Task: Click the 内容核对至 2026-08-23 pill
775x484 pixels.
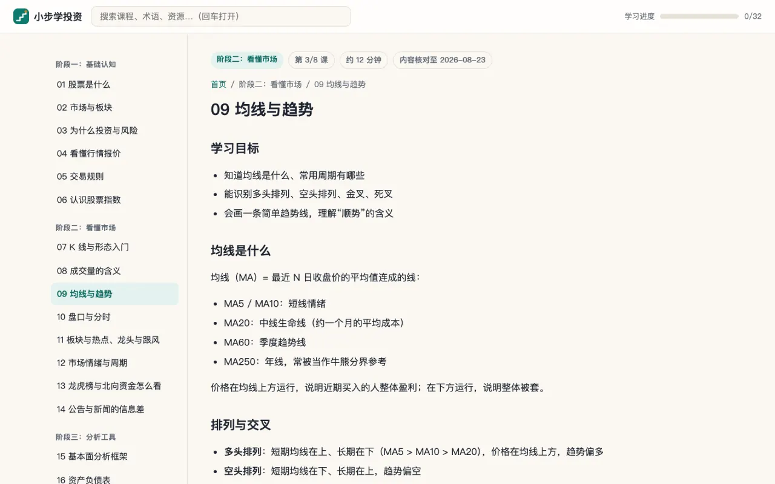Action: coord(443,60)
